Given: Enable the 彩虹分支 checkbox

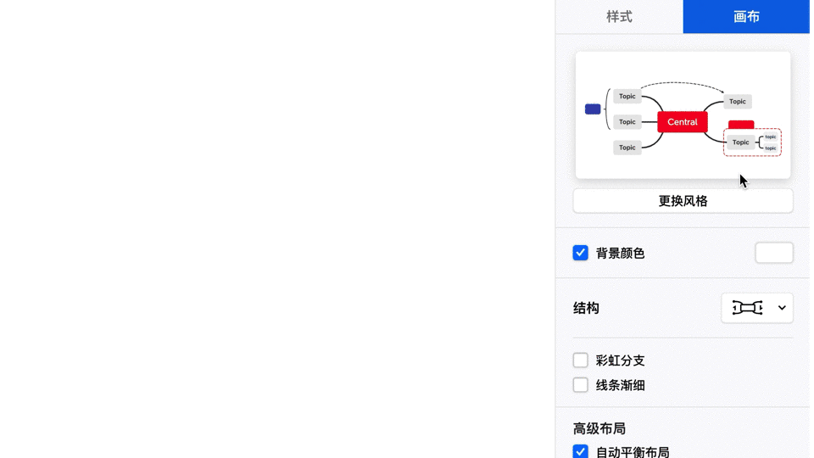Looking at the screenshot, I should tap(580, 360).
